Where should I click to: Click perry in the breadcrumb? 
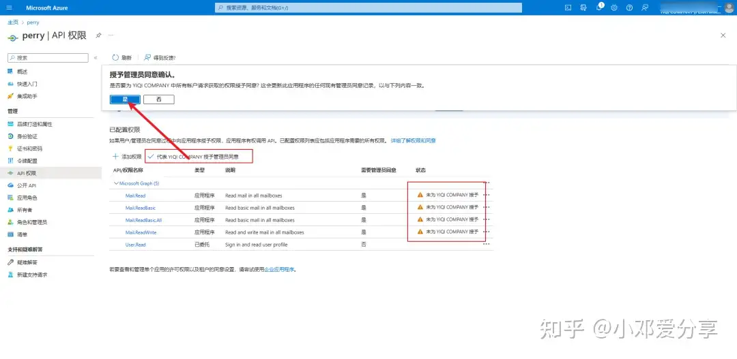[x=33, y=22]
